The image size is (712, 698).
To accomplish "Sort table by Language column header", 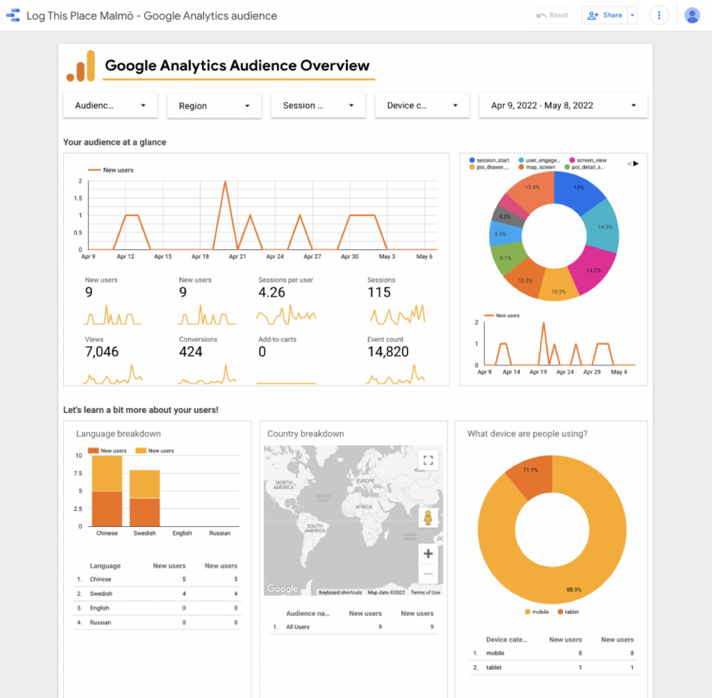I will click(x=105, y=566).
